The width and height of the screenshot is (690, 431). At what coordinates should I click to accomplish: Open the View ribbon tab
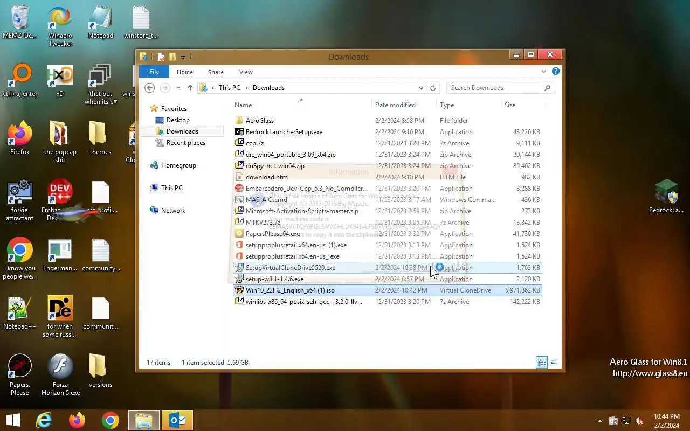pyautogui.click(x=246, y=72)
